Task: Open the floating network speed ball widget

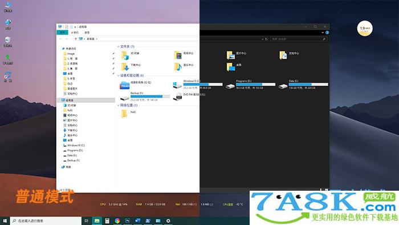Action: pos(365,29)
